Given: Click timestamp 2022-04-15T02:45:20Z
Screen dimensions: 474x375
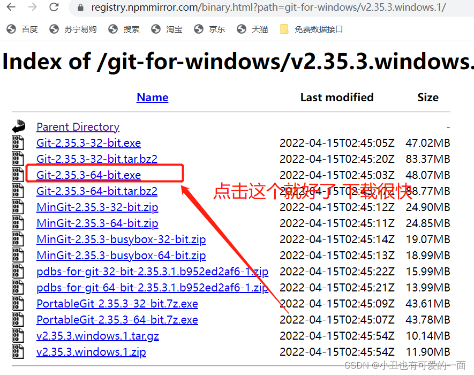Looking at the screenshot, I should click(337, 159).
